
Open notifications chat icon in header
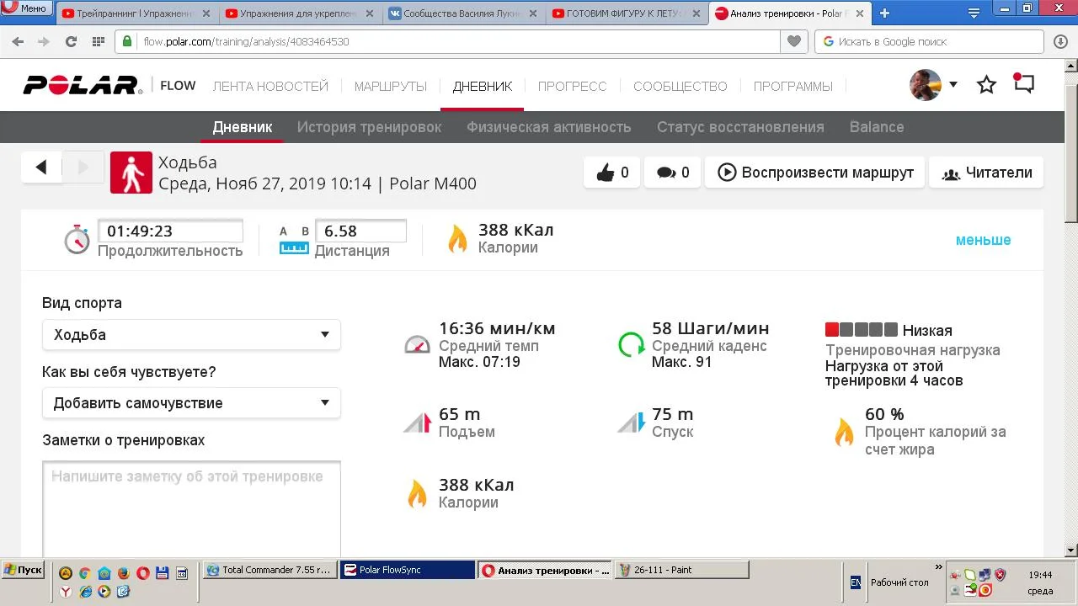pos(1023,84)
